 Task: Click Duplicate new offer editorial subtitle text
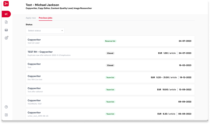coord(49,55)
